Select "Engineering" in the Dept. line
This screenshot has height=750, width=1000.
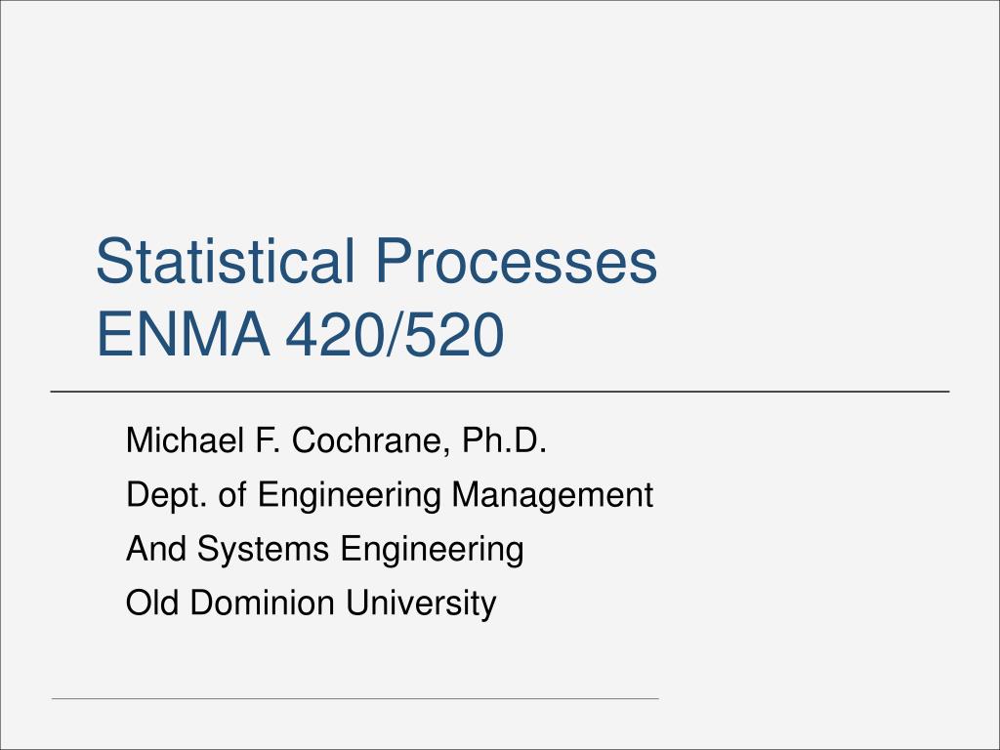click(x=349, y=496)
